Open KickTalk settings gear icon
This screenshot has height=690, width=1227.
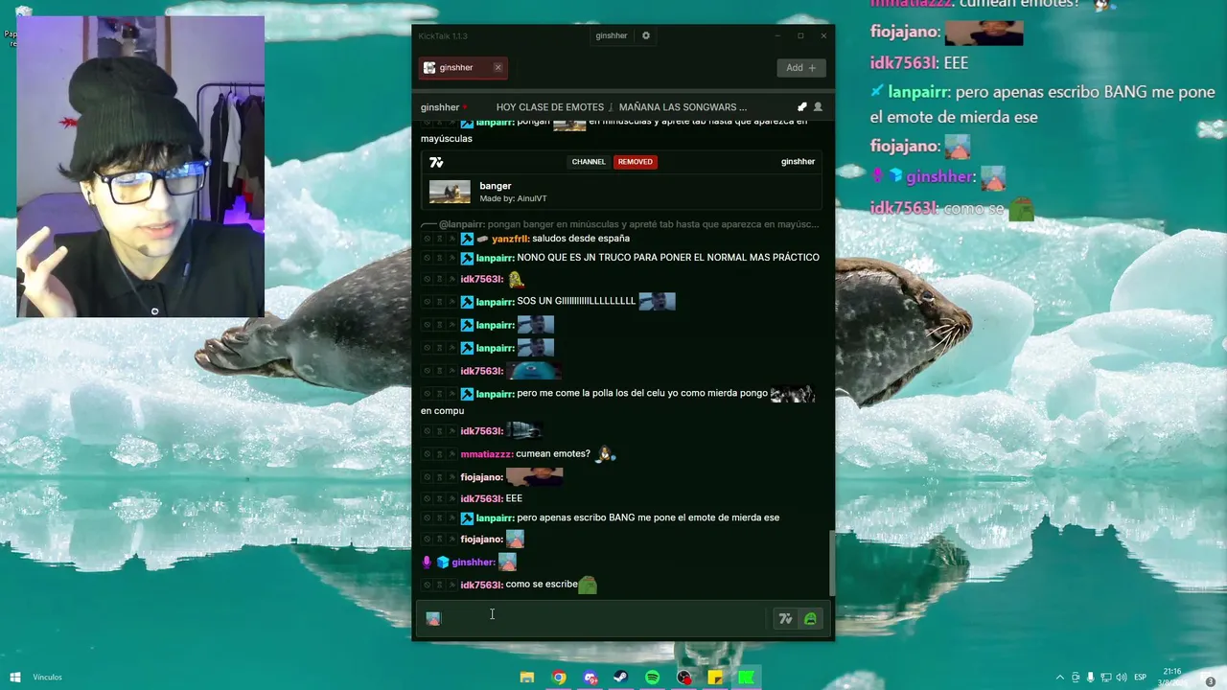coord(646,35)
